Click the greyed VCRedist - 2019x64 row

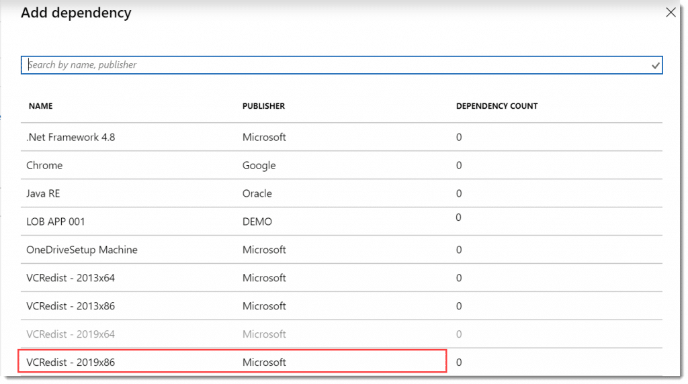[x=341, y=334]
